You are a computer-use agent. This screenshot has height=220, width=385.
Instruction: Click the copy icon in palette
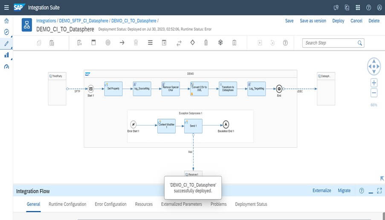(x=39, y=43)
